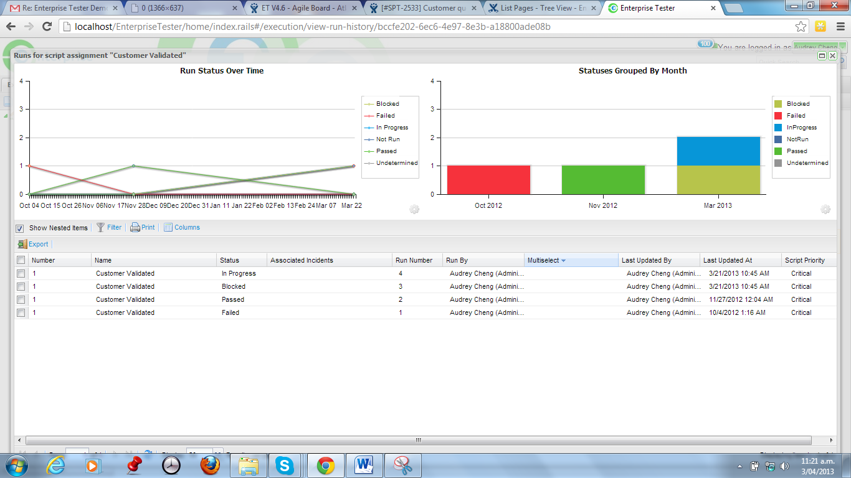This screenshot has height=478, width=851.
Task: Click the Print icon in toolbar
Action: coord(135,228)
